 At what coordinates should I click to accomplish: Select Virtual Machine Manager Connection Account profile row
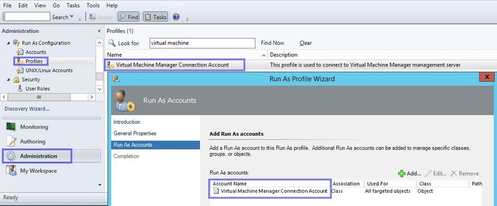point(172,64)
